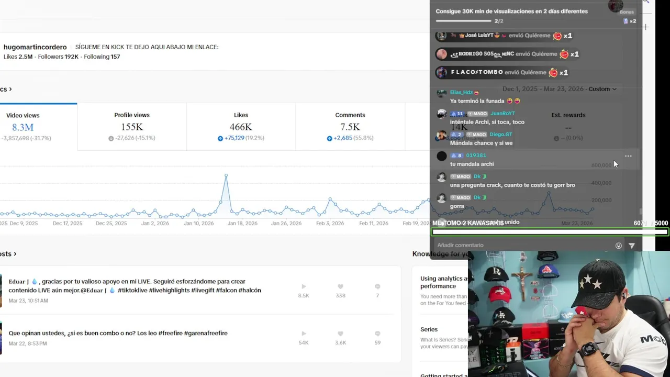Click the heart icon on the freefire combo post
Screen dimensions: 670x377
340,334
